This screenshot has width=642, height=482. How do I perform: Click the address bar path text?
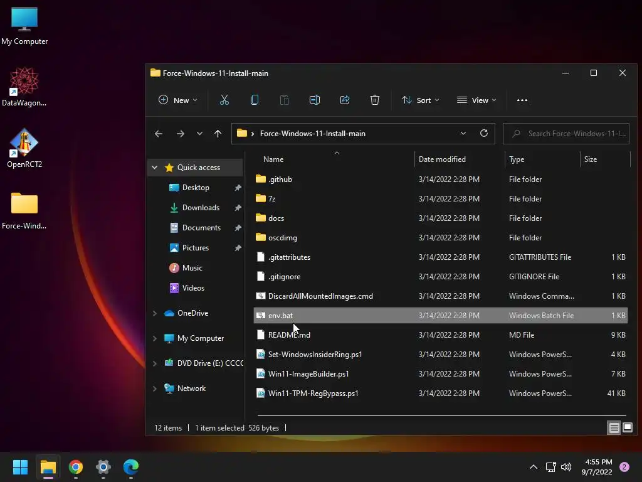pyautogui.click(x=312, y=134)
